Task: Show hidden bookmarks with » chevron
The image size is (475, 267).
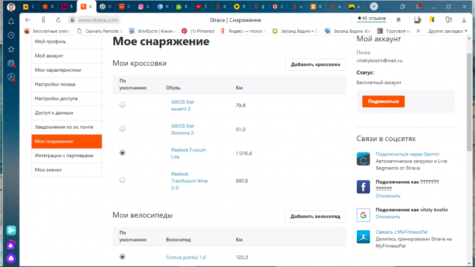Action: (418, 31)
